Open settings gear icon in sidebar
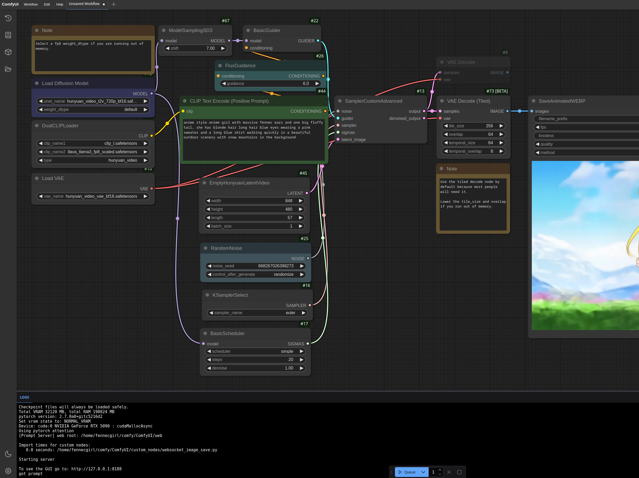The height and width of the screenshot is (478, 639). coord(8,471)
